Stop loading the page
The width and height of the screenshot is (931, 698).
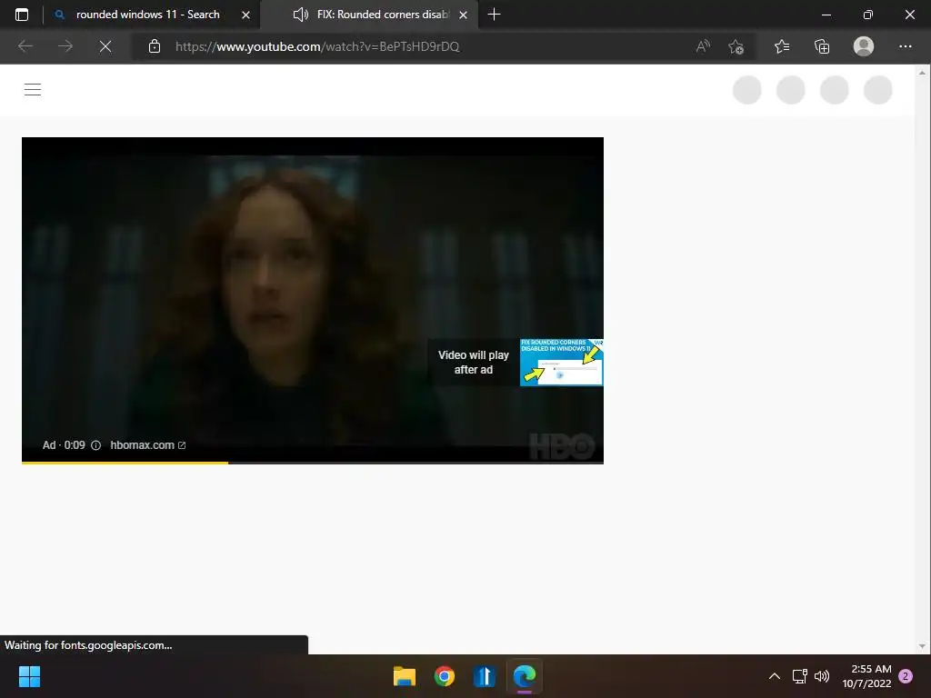pyautogui.click(x=105, y=46)
